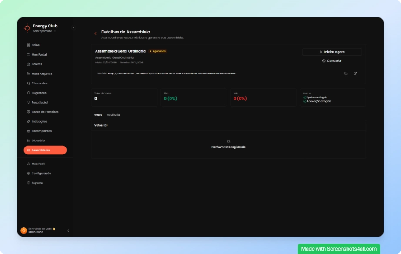Click the Main Root user avatar
This screenshot has width=401, height=254.
(x=23, y=231)
